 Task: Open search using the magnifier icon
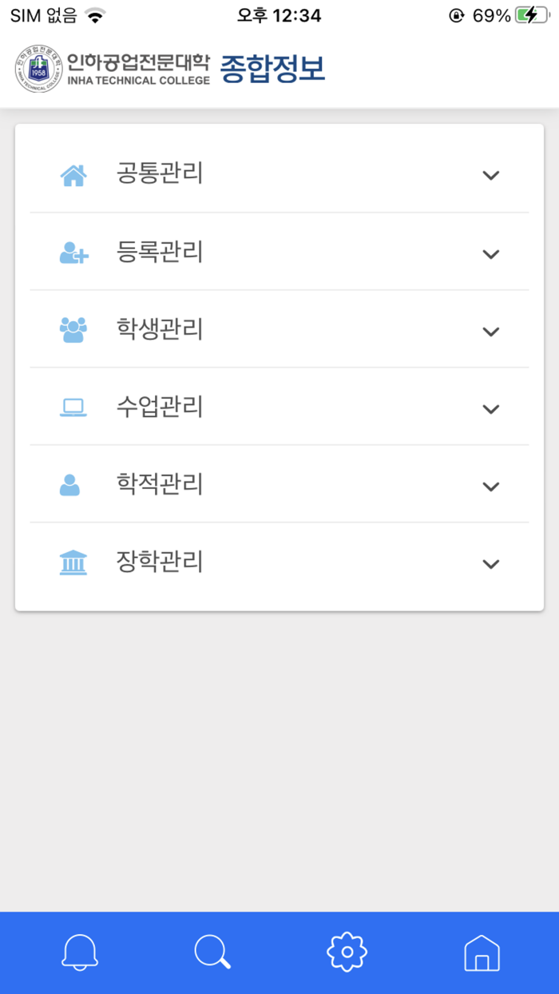[212, 951]
